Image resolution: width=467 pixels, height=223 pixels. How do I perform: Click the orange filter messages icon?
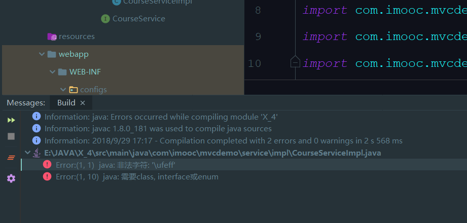click(x=11, y=158)
